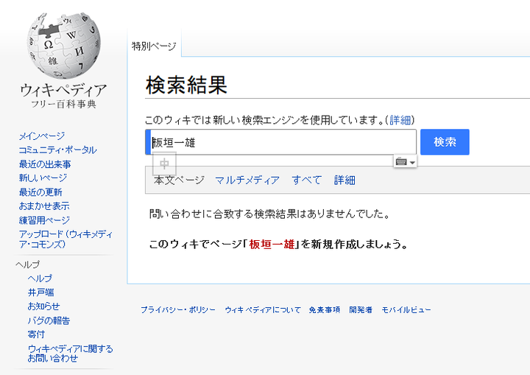Click プライバシー・ポリシー footer link
This screenshot has height=375, width=530.
tap(178, 309)
